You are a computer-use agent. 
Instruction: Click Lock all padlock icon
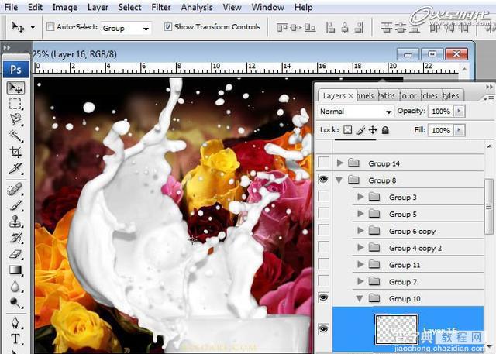[x=385, y=130]
